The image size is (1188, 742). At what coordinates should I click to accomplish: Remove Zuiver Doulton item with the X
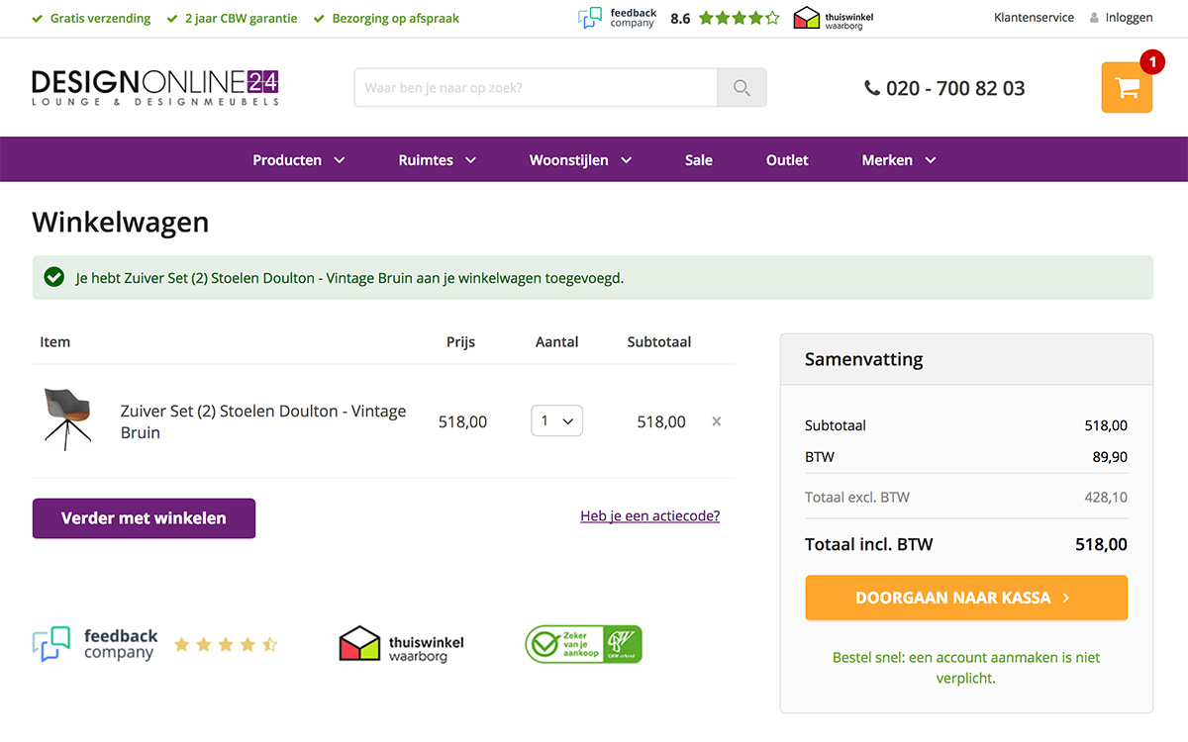(x=717, y=421)
